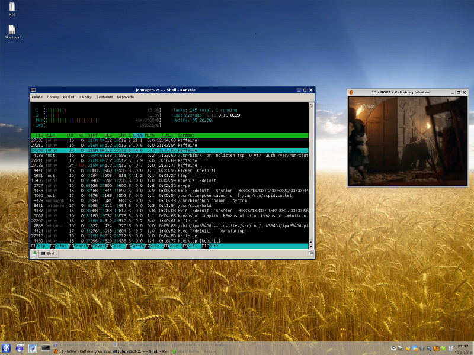Viewport: 474px width, 355px height.
Task: Launch the Konqueror web browser icon in panel
Action: pos(20,347)
